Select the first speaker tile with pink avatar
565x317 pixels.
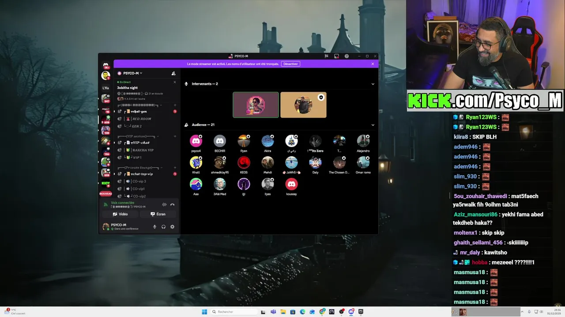[x=256, y=105]
